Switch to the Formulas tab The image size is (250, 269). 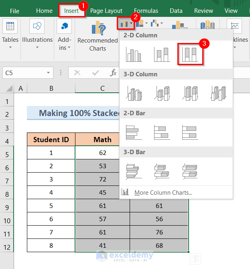point(146,11)
